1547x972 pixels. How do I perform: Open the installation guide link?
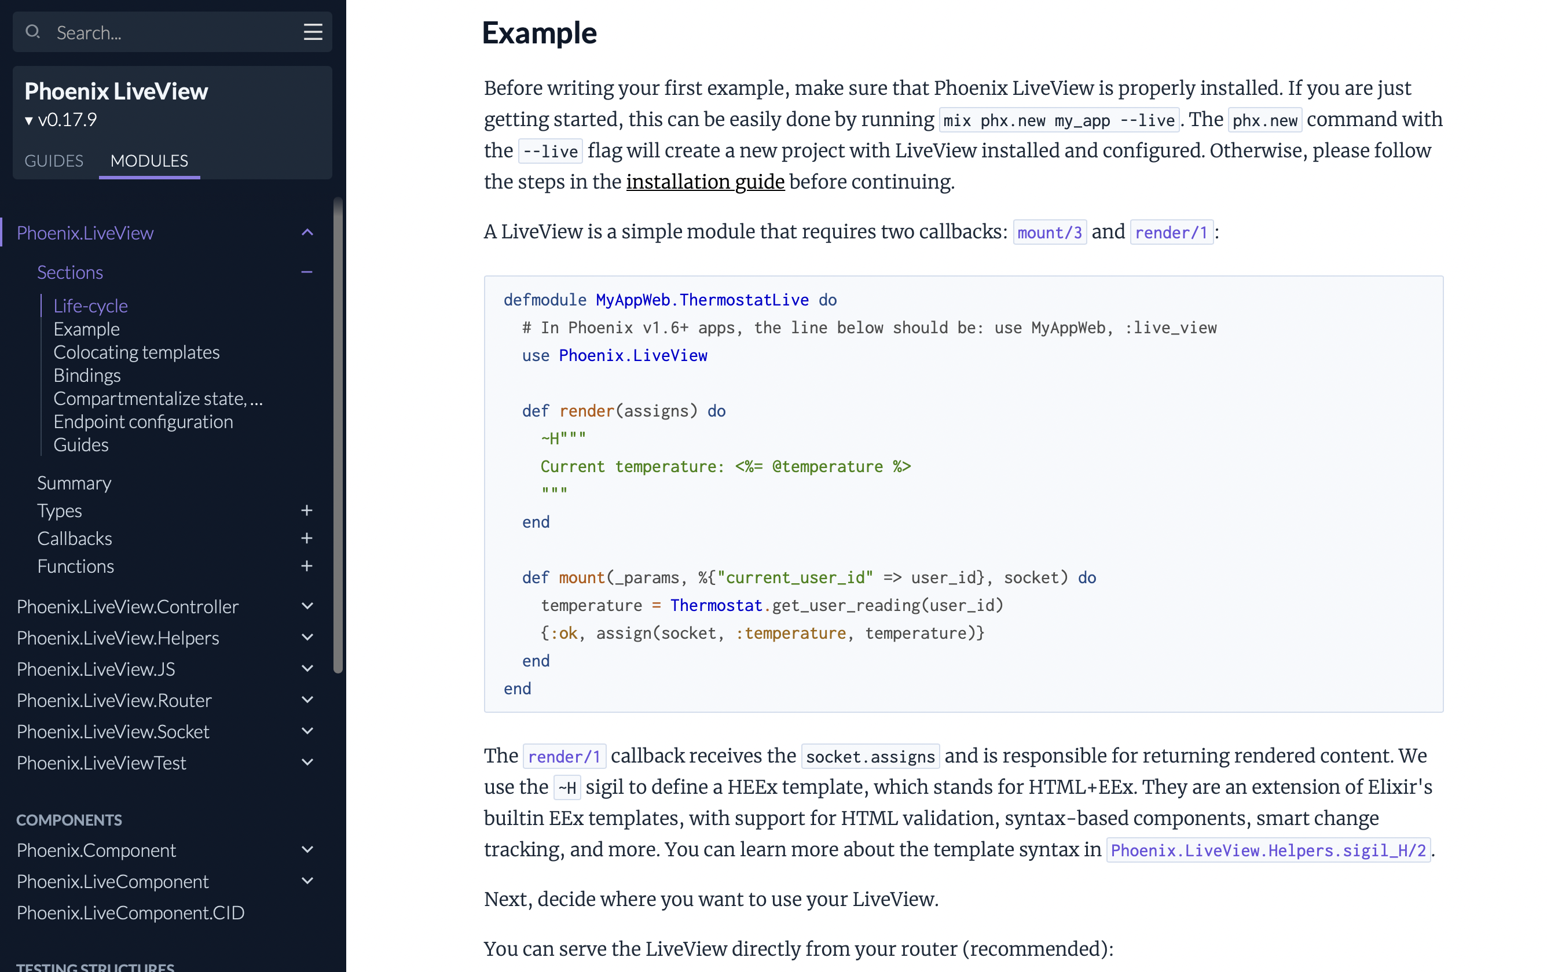[705, 182]
